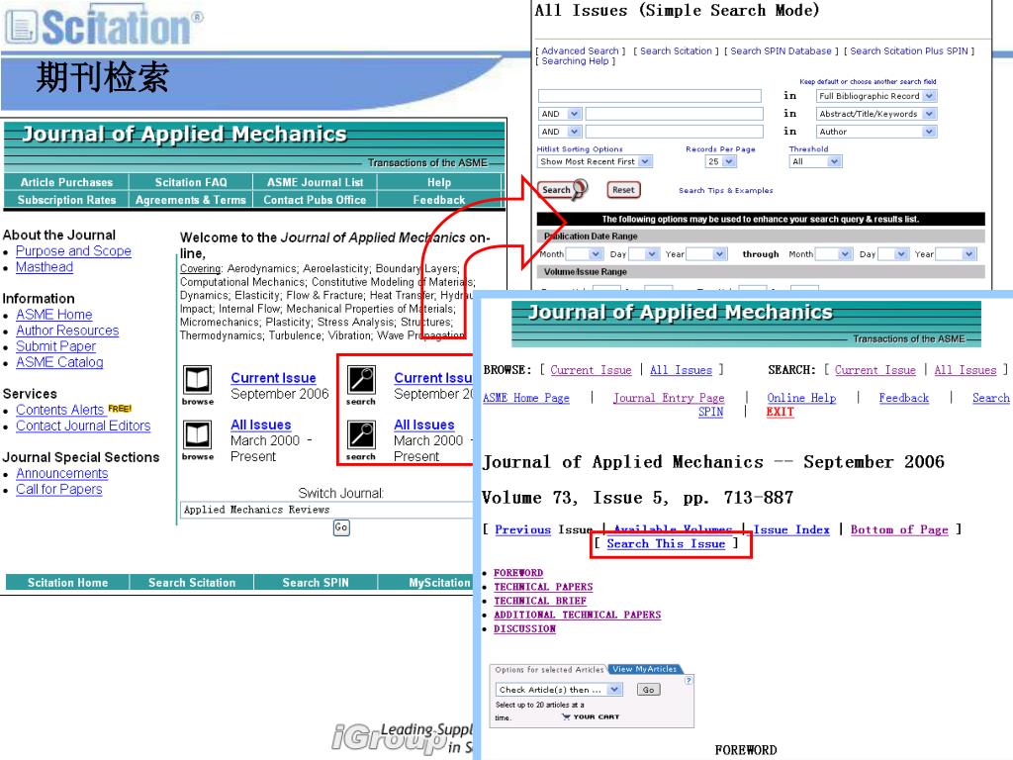
Task: Switch to the View MyArticles tab
Action: [644, 669]
